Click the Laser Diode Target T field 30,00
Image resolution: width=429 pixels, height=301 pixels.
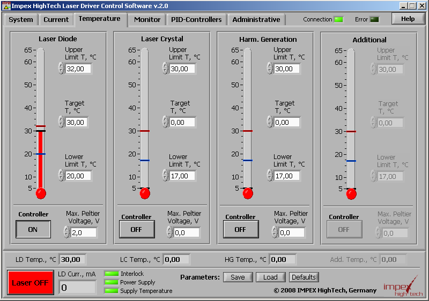(77, 122)
